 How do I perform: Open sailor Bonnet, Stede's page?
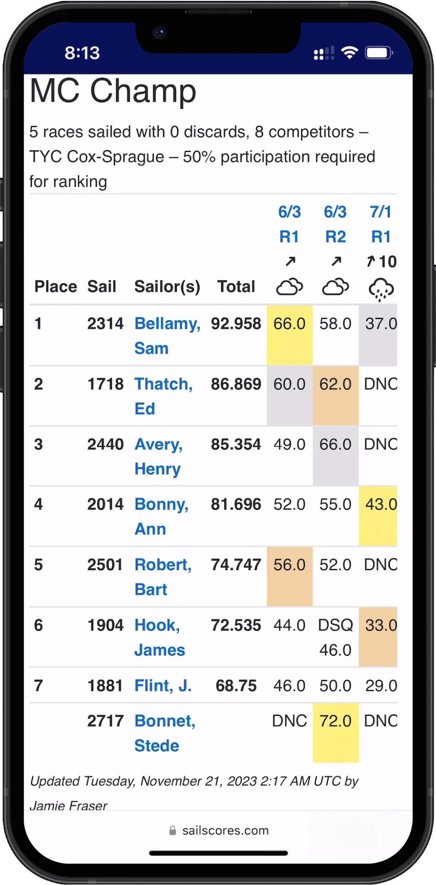point(164,733)
